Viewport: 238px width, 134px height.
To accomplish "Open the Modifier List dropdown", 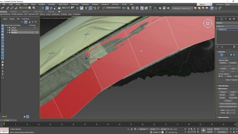I will [x=227, y=26].
